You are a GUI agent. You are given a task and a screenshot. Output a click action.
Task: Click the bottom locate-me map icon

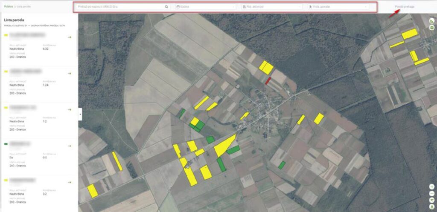click(x=432, y=206)
